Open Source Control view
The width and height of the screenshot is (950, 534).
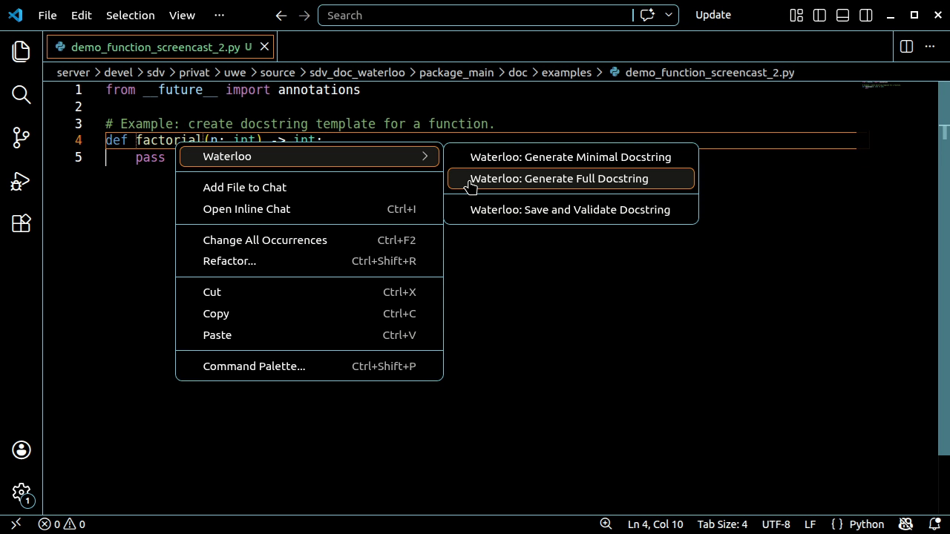click(21, 137)
